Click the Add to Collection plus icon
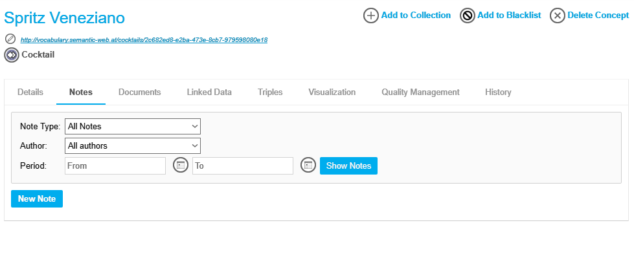This screenshot has width=634, height=256. tap(371, 16)
